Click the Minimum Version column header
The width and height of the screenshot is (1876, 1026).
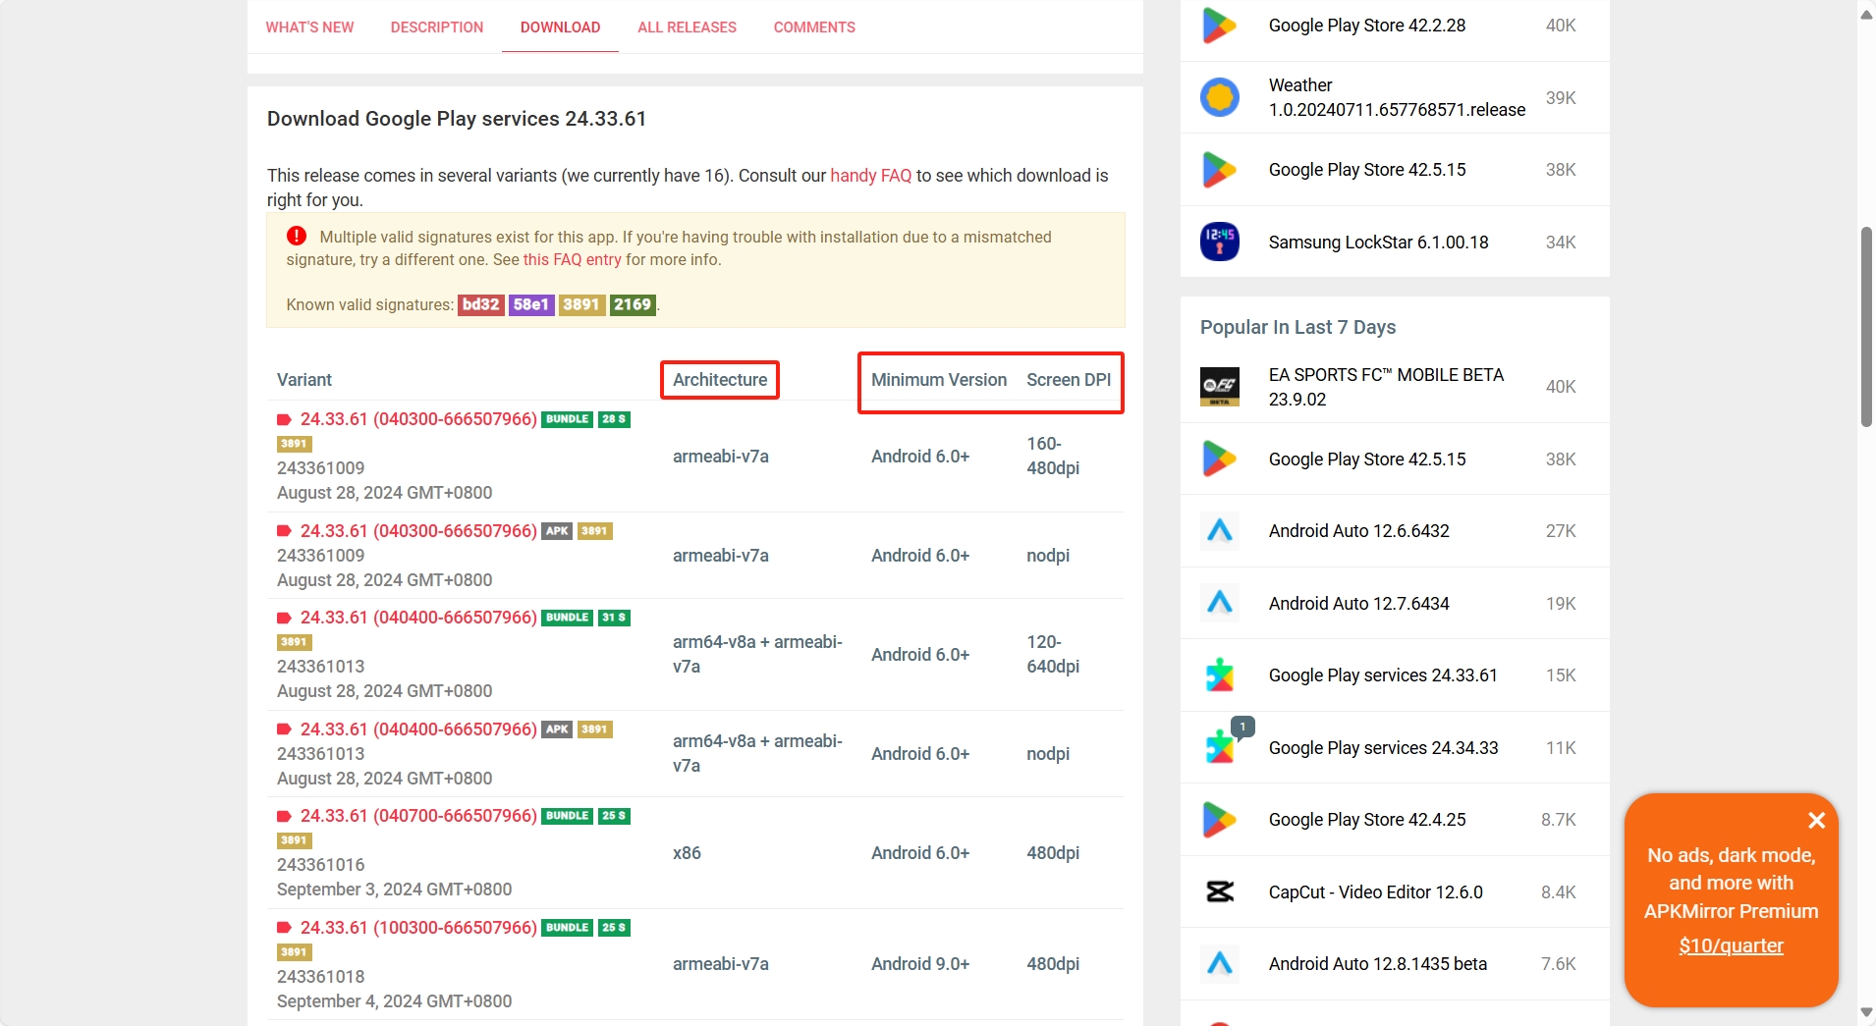(x=939, y=380)
